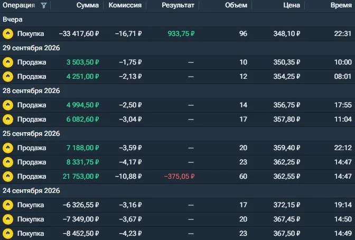This screenshot has height=240, width=355.
Task: Click the 8 331,75 ₽ sum cell
Action: pos(82,162)
